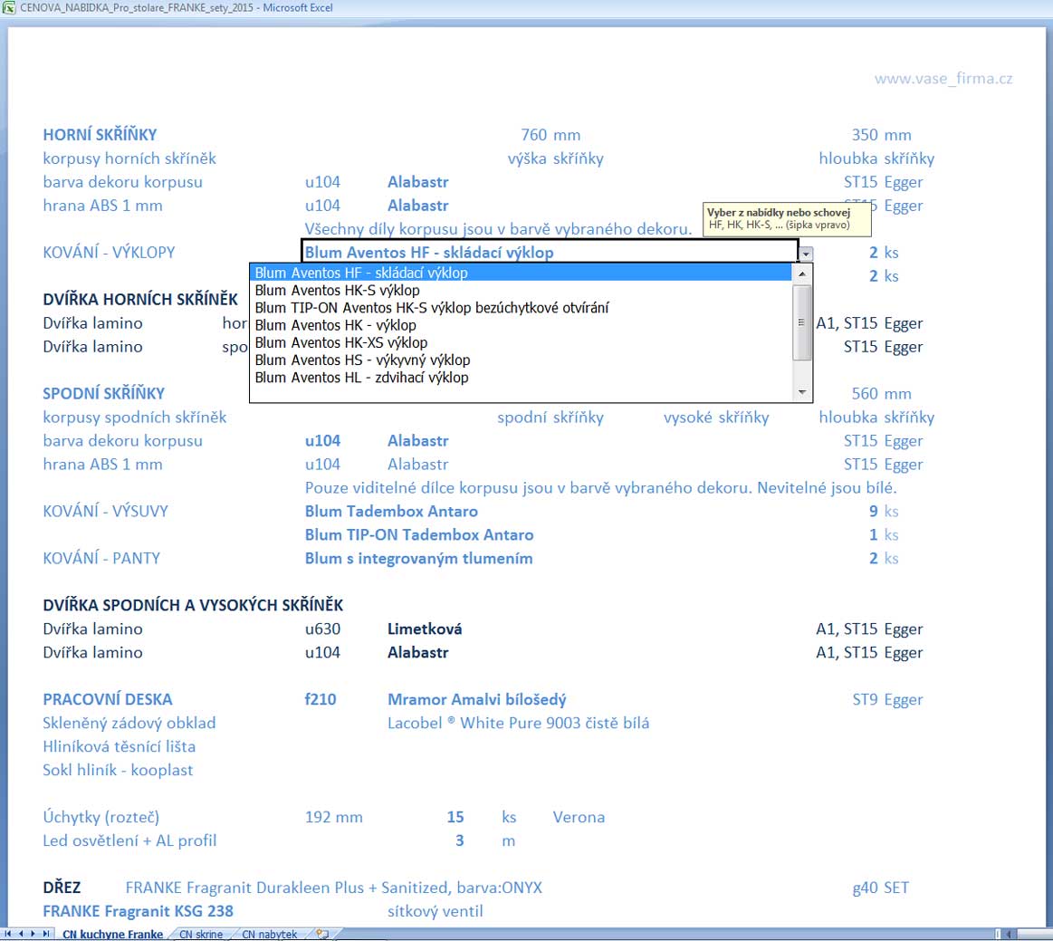Choose Blum Aventos HK-XS výklop in the list
Screen dimensions: 1053x941
tap(522, 342)
